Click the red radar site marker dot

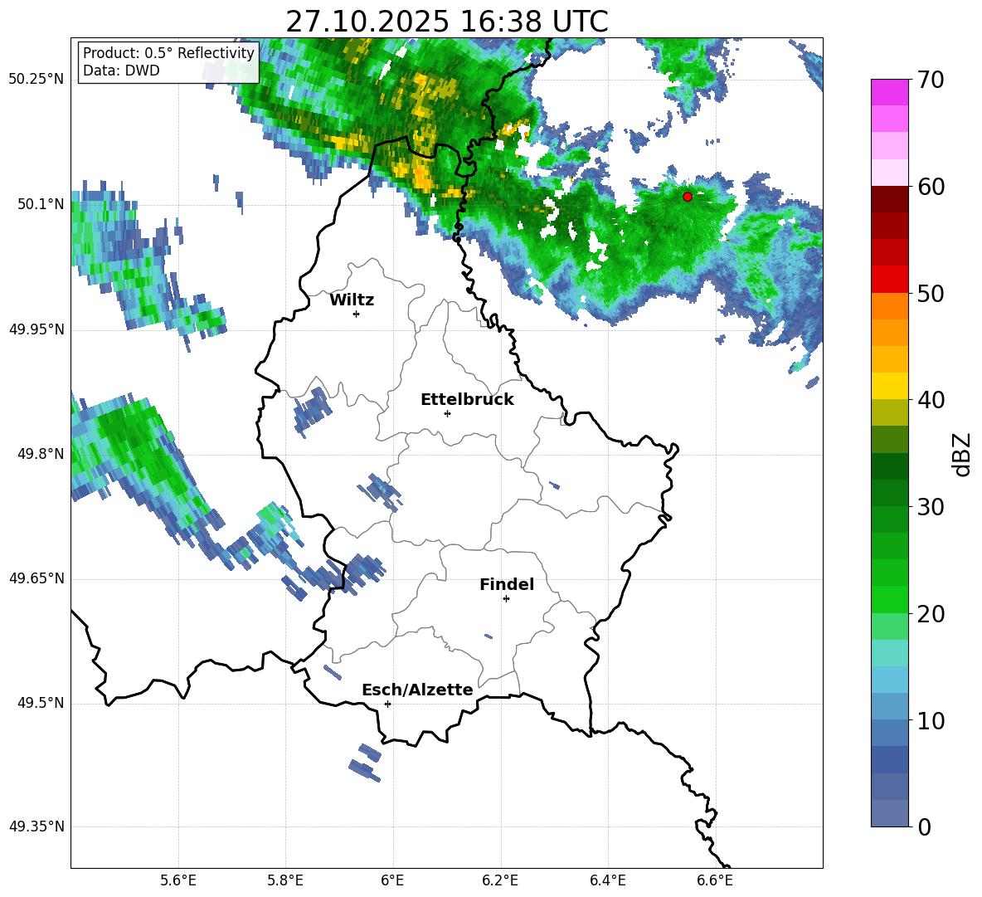[x=688, y=197]
